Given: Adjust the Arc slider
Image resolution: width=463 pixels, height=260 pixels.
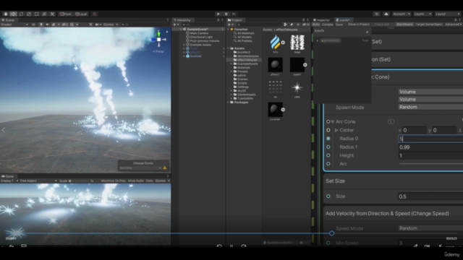Looking at the screenshot, I should [431, 164].
